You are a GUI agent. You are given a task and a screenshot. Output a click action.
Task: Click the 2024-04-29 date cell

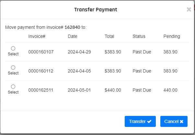pos(79,52)
